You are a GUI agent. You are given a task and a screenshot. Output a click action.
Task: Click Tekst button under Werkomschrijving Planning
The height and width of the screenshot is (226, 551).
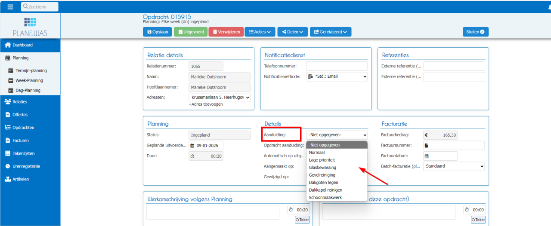click(x=302, y=220)
